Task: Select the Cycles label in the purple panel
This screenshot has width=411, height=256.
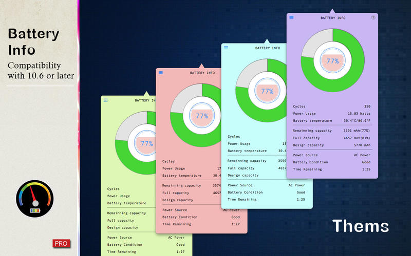Action: (299, 106)
